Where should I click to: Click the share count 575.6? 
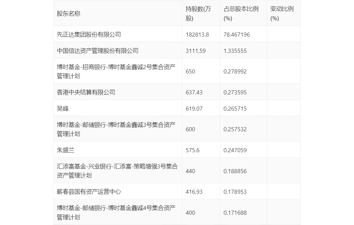pyautogui.click(x=193, y=150)
